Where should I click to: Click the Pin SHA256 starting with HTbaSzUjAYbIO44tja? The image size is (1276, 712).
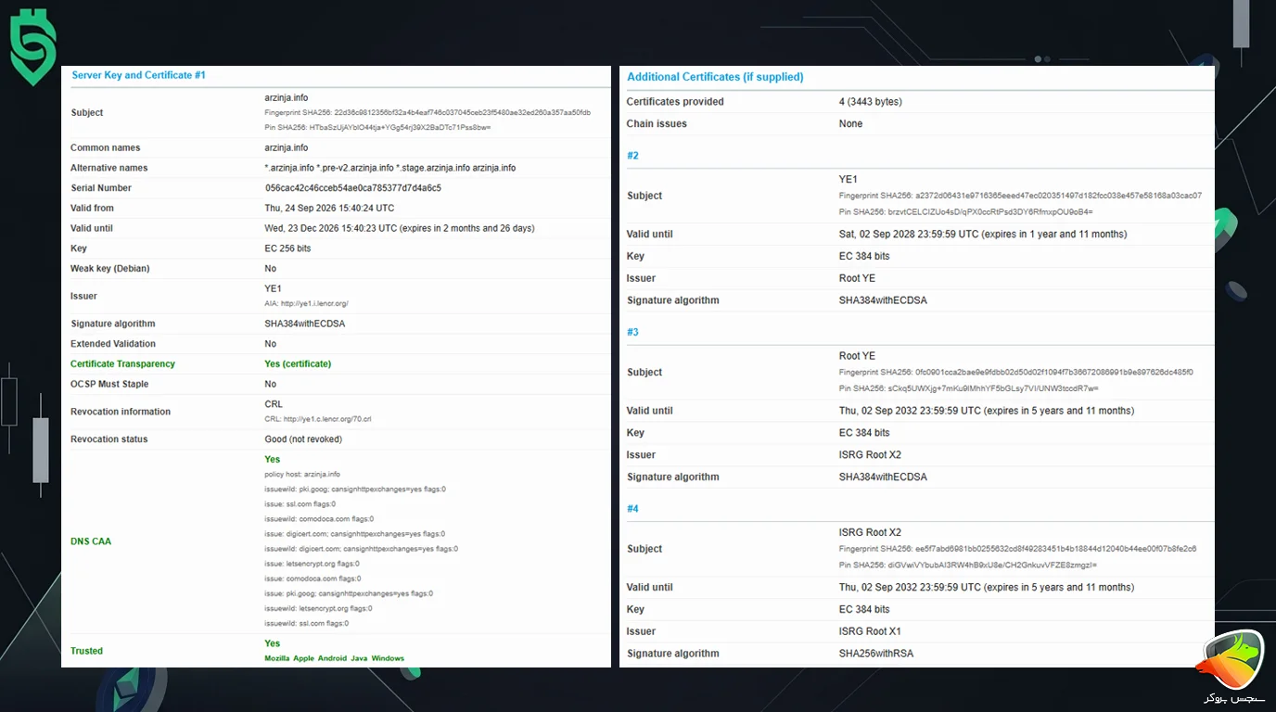377,127
